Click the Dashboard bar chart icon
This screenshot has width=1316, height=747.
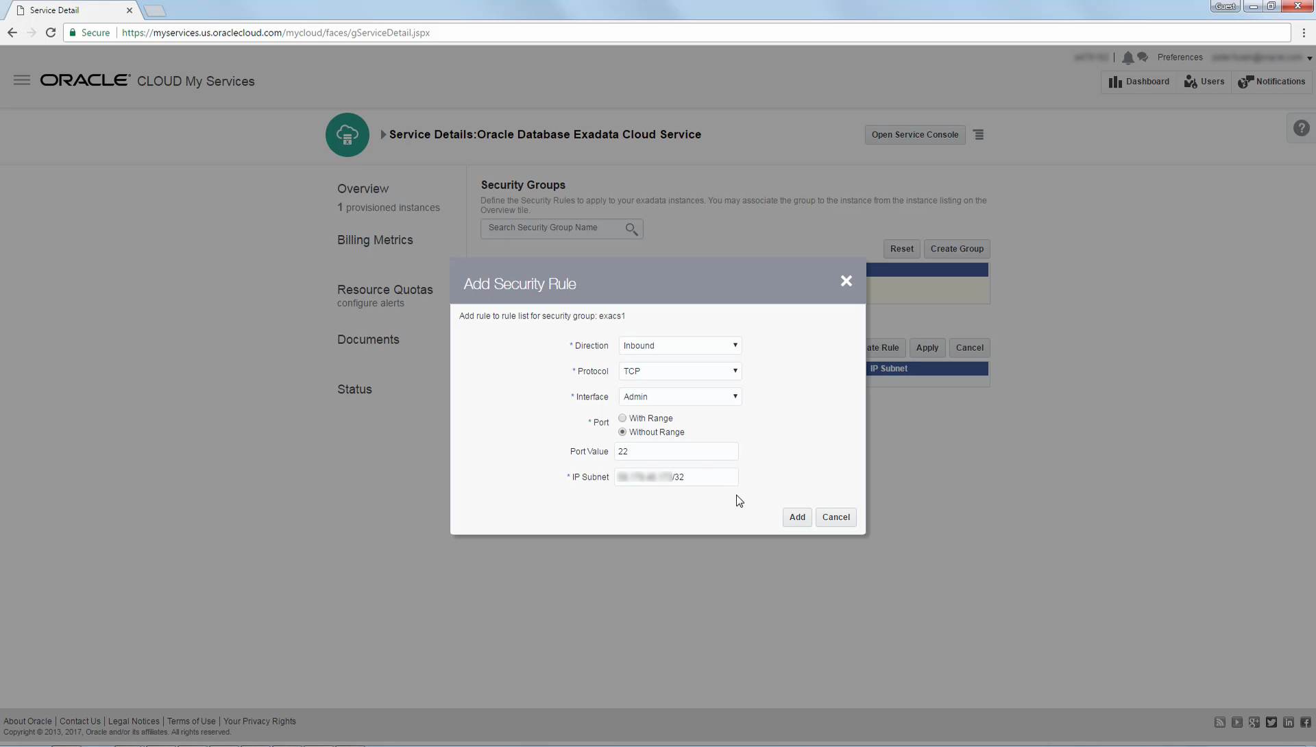(1115, 82)
